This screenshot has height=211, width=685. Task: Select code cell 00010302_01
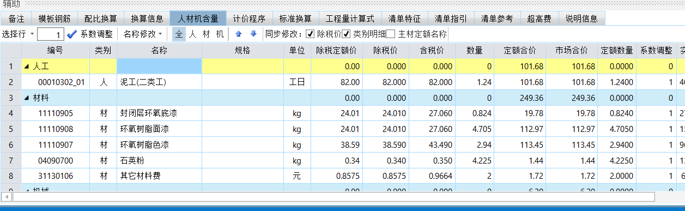pos(56,82)
